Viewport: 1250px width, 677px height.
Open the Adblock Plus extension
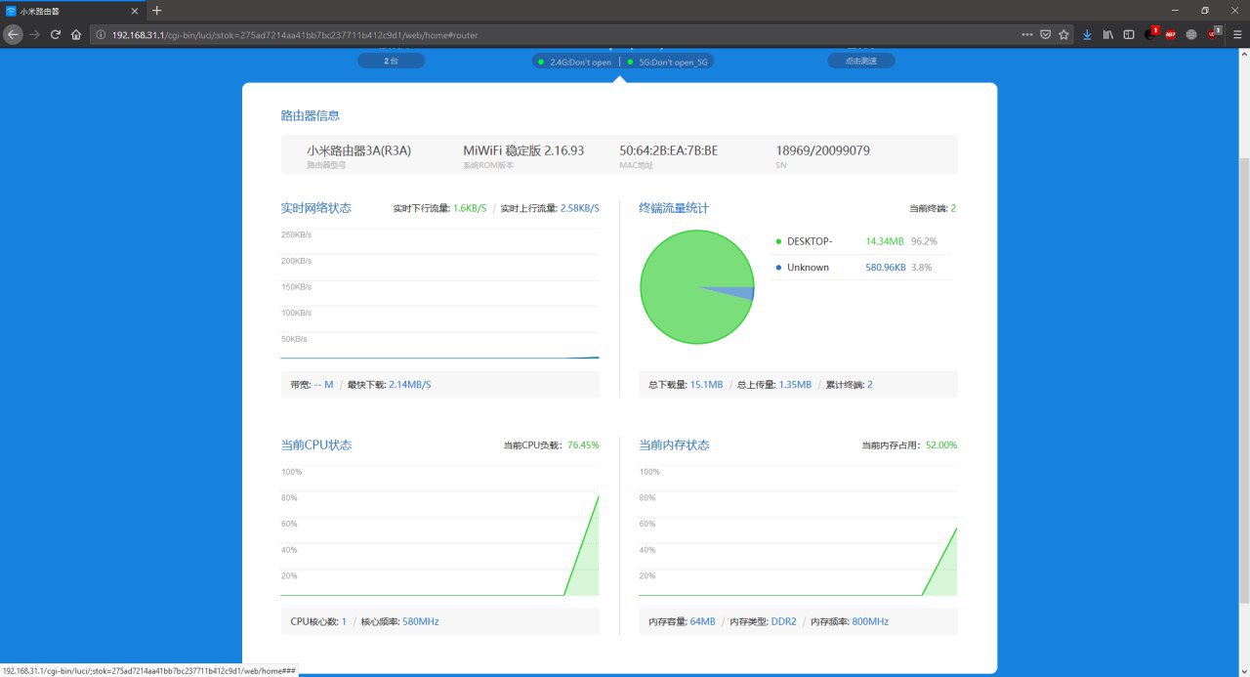point(1170,34)
